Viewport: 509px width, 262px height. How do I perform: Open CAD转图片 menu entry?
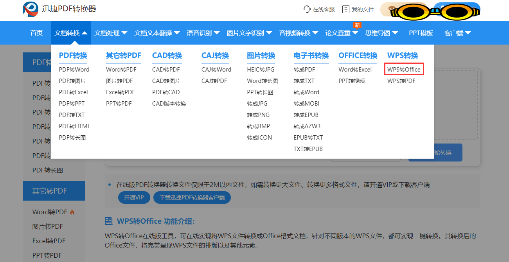point(166,81)
